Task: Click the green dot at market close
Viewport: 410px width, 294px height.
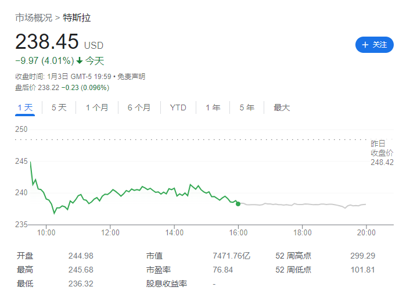Action: pyautogui.click(x=238, y=203)
